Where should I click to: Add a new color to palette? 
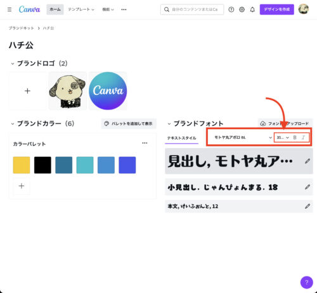22,186
